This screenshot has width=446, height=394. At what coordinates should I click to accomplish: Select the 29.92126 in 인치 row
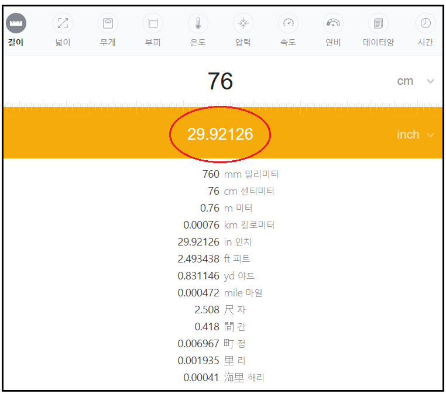[214, 242]
